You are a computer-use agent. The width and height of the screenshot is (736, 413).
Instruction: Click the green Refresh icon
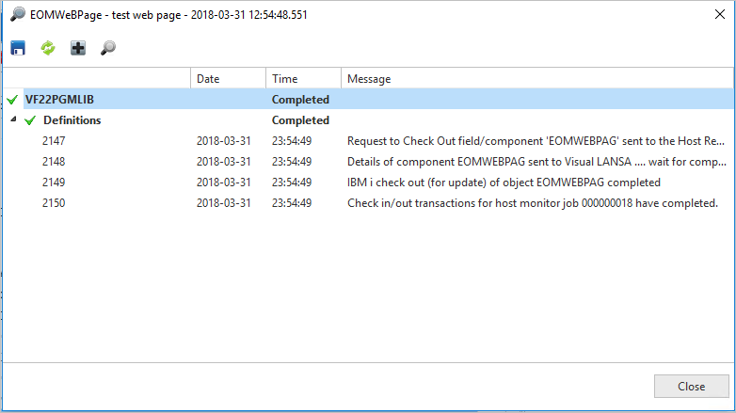48,47
